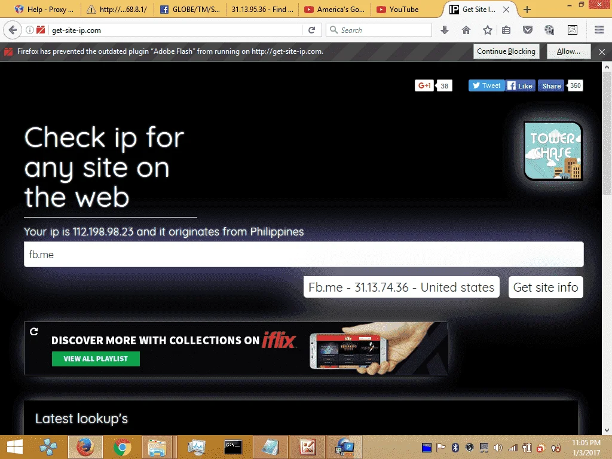Switch to the http://...68.8.1/ tab
The height and width of the screenshot is (459, 612).
click(x=117, y=10)
